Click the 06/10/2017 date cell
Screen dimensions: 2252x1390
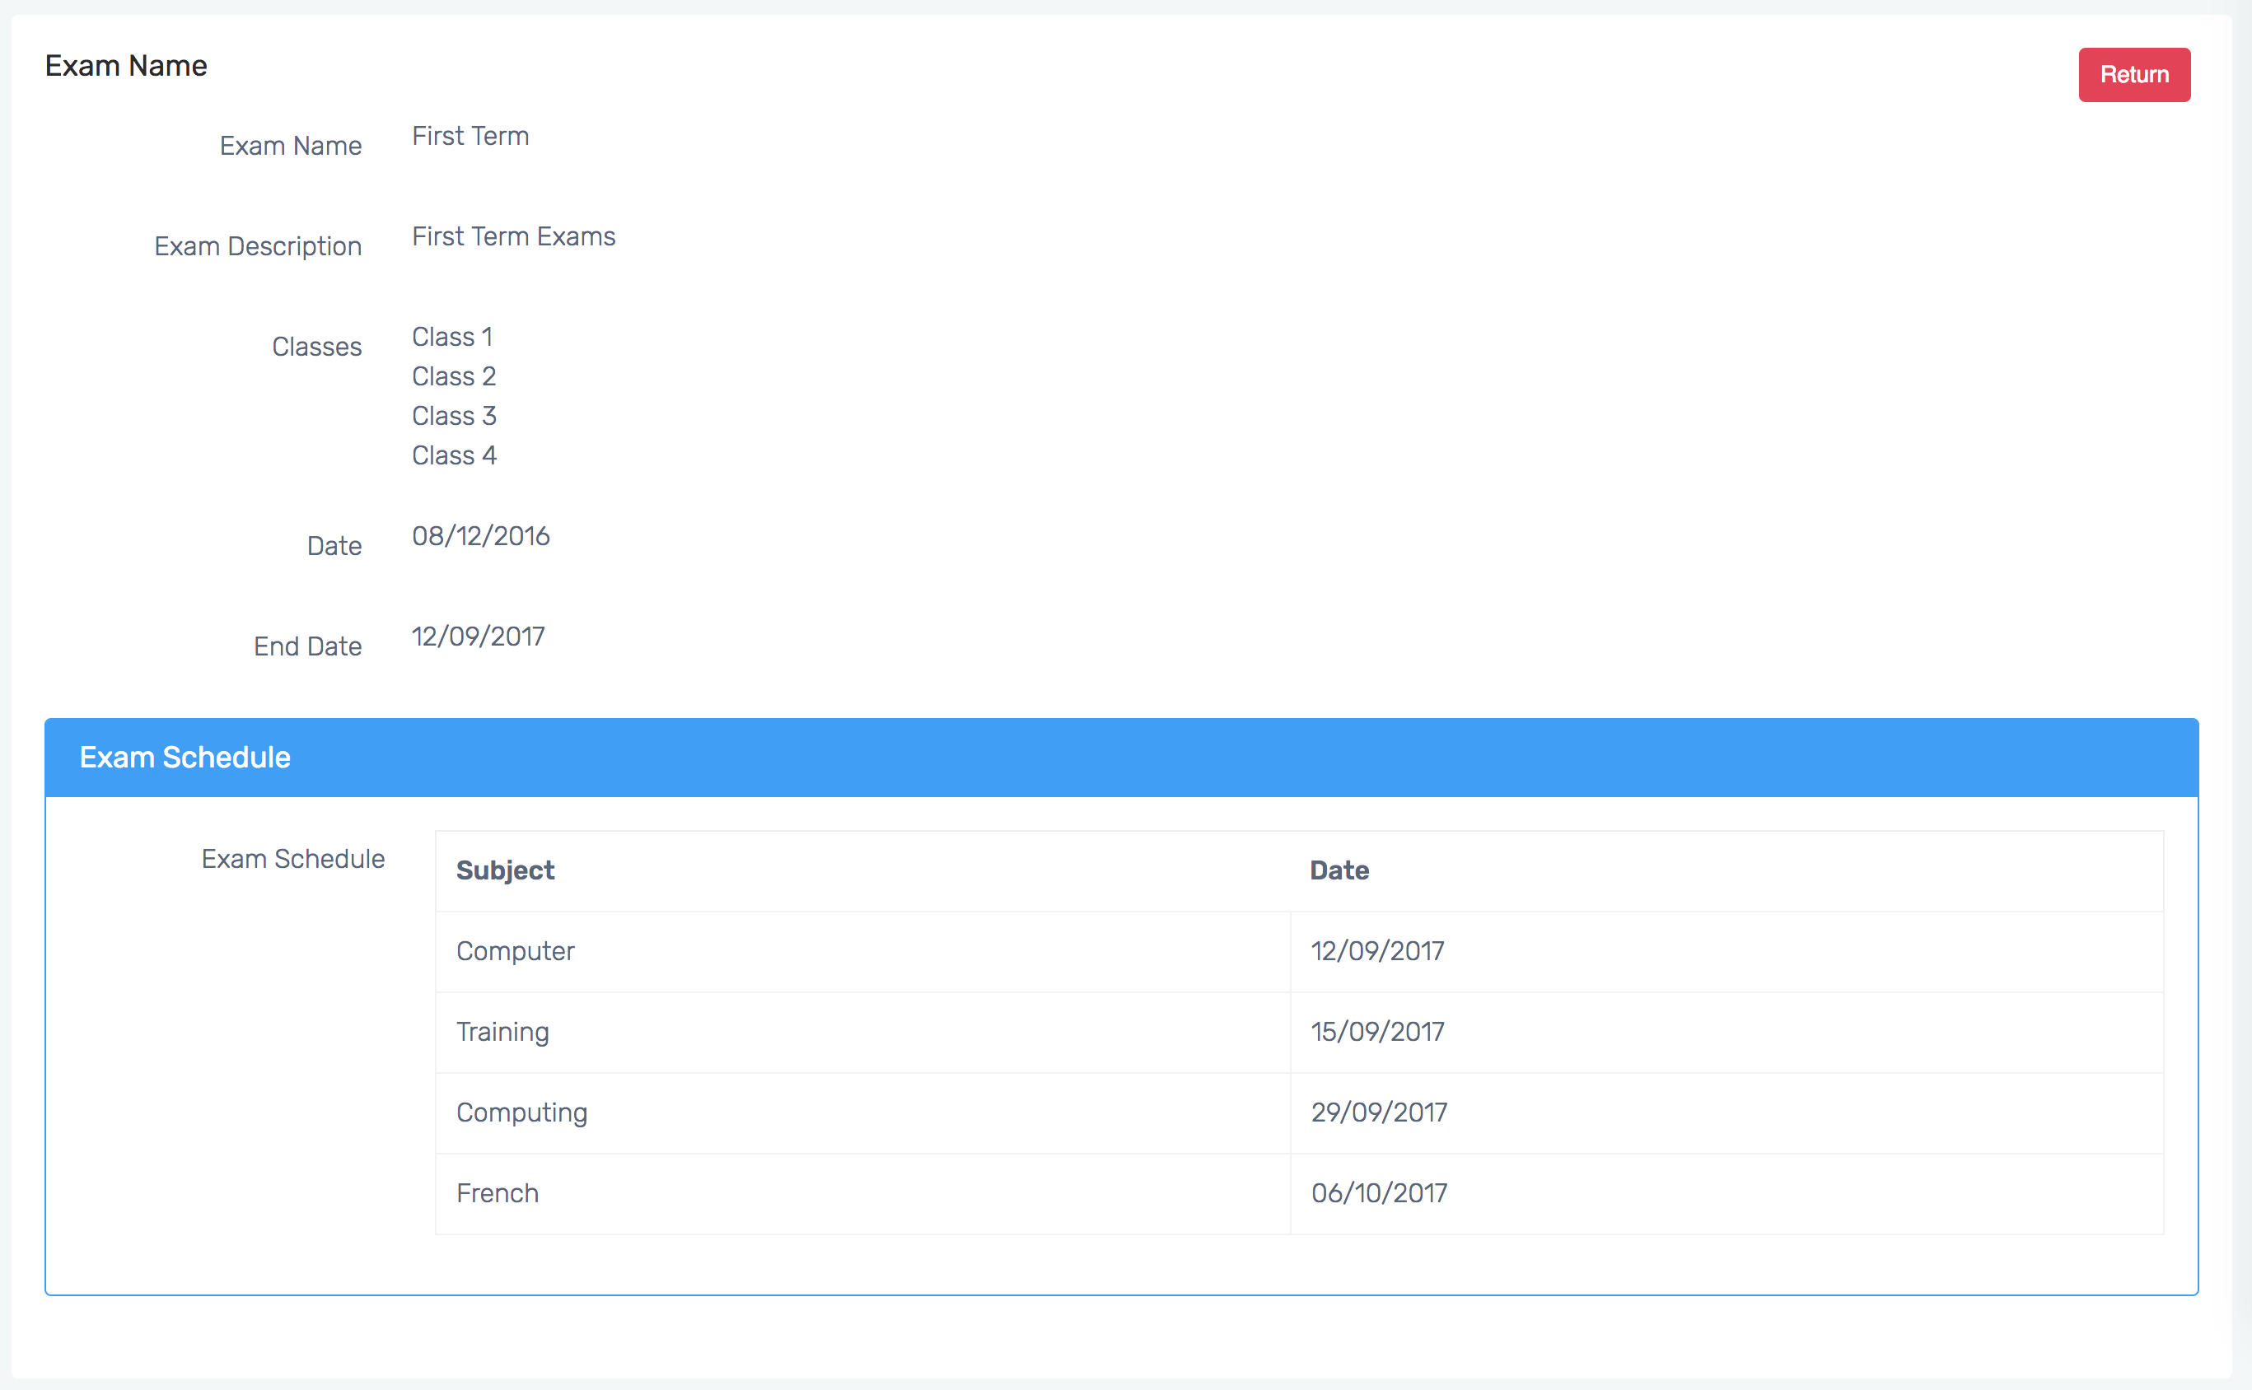click(x=1378, y=1193)
